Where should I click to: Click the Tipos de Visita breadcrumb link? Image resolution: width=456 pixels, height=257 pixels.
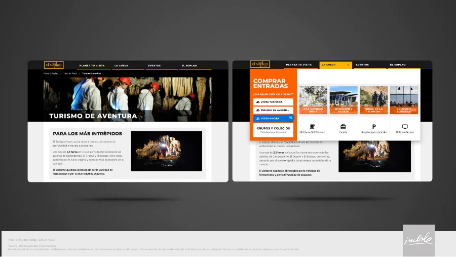tap(70, 74)
